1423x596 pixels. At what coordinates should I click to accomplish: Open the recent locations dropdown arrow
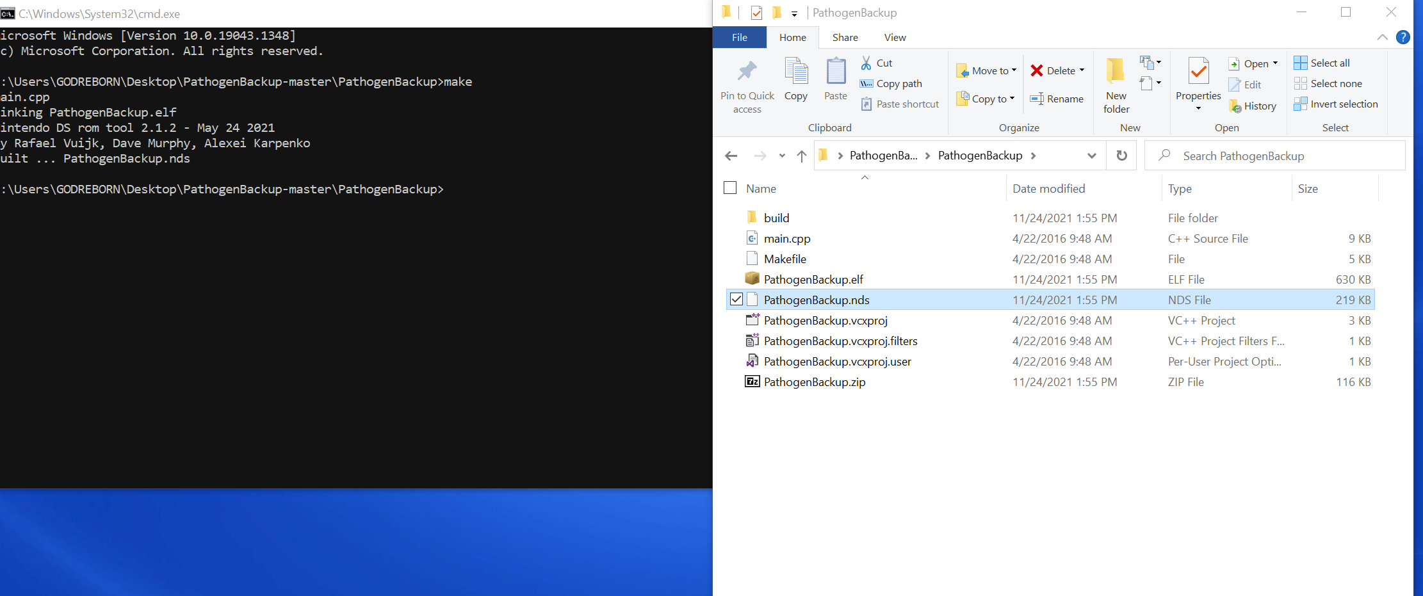[782, 156]
